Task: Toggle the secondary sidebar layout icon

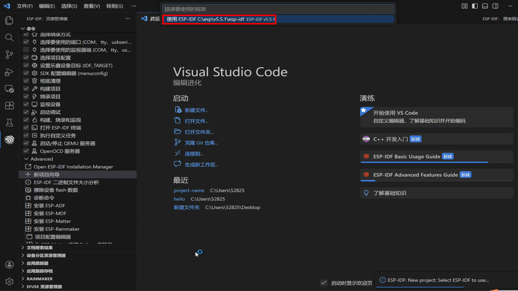Action: (495, 6)
